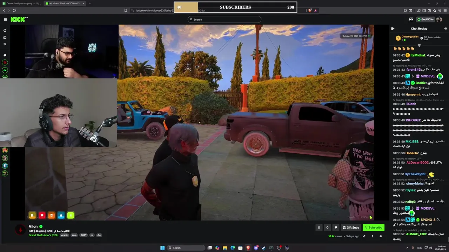Open Discord from the taskbar
Screen dimensions: 449x252
pyautogui.click(x=256, y=248)
